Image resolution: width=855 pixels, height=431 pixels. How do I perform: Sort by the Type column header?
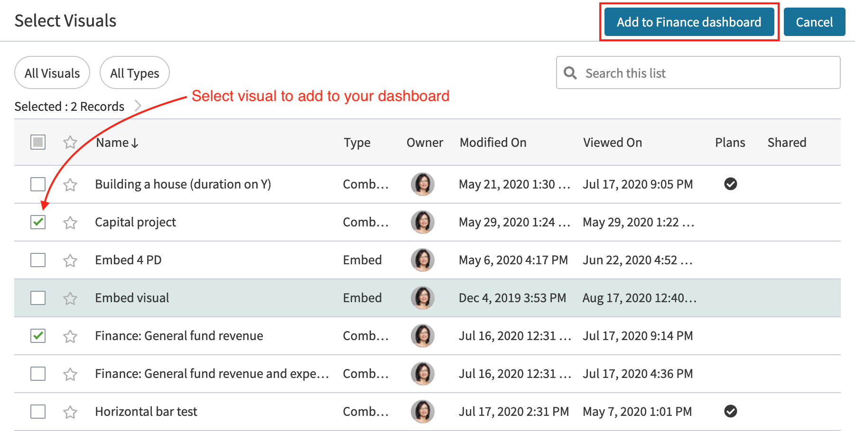click(x=357, y=143)
